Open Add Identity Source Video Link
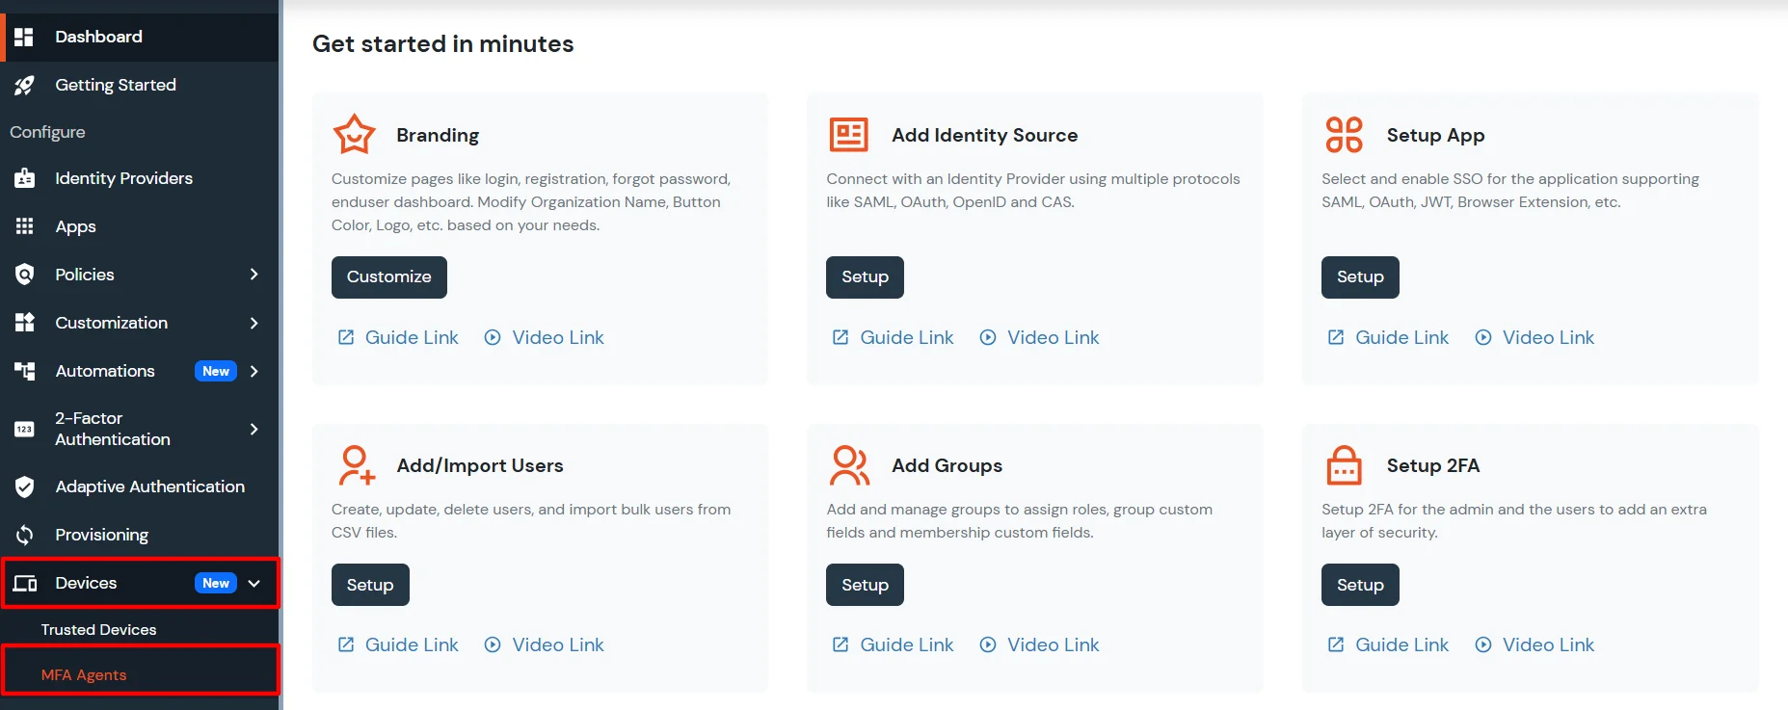 point(1053,337)
